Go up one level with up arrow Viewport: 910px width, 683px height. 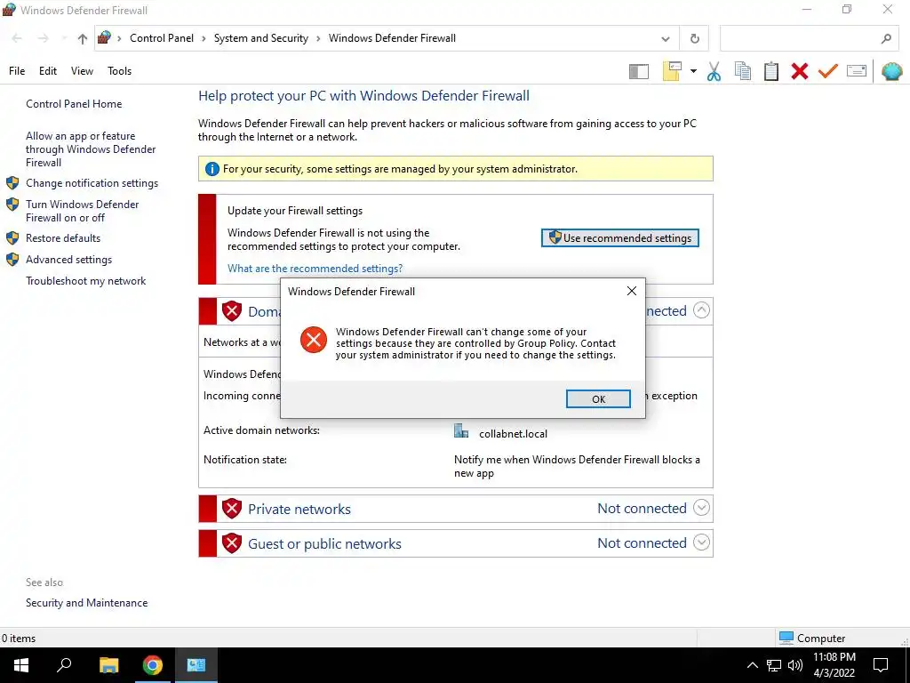(x=83, y=39)
